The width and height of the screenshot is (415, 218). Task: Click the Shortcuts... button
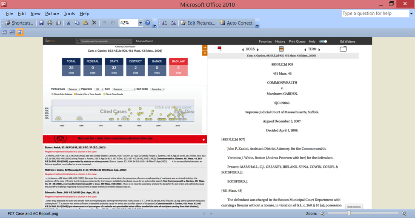tap(19, 23)
